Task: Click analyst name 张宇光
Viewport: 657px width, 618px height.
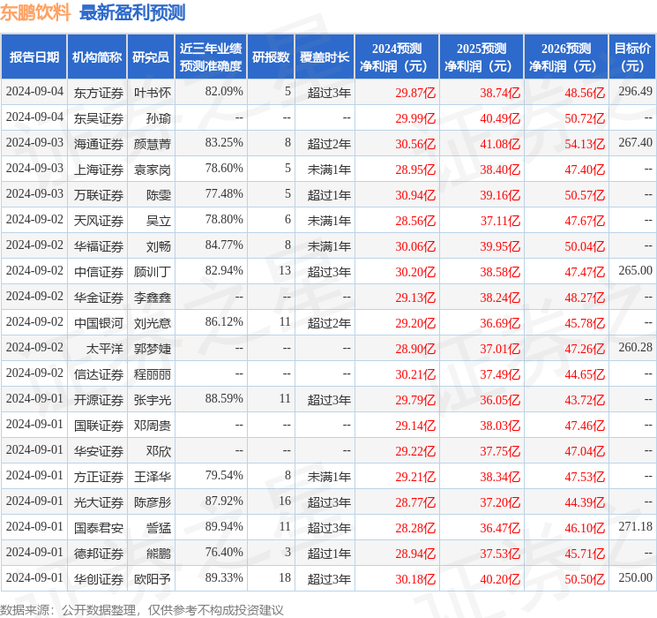Action: (152, 400)
